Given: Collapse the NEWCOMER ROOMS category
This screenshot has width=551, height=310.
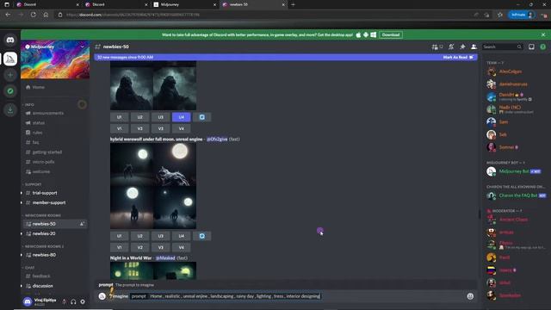Looking at the screenshot, I should (42, 215).
